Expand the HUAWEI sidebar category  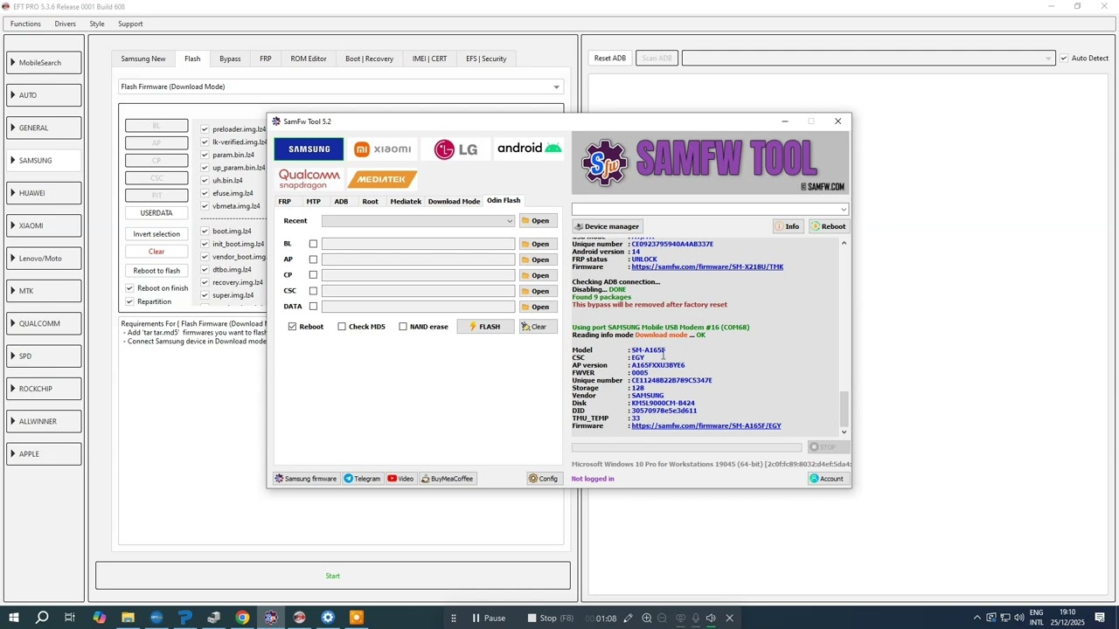[44, 193]
